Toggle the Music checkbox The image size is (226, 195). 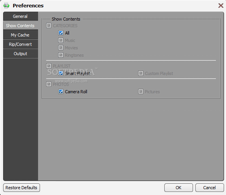click(61, 40)
